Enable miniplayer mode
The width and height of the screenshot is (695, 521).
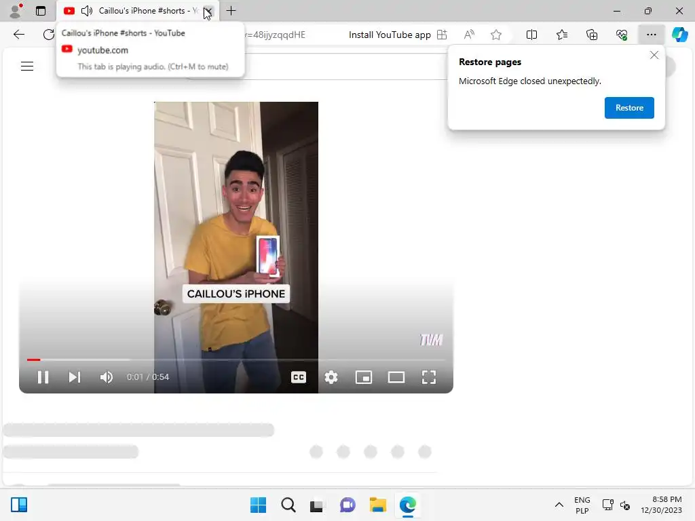point(364,377)
